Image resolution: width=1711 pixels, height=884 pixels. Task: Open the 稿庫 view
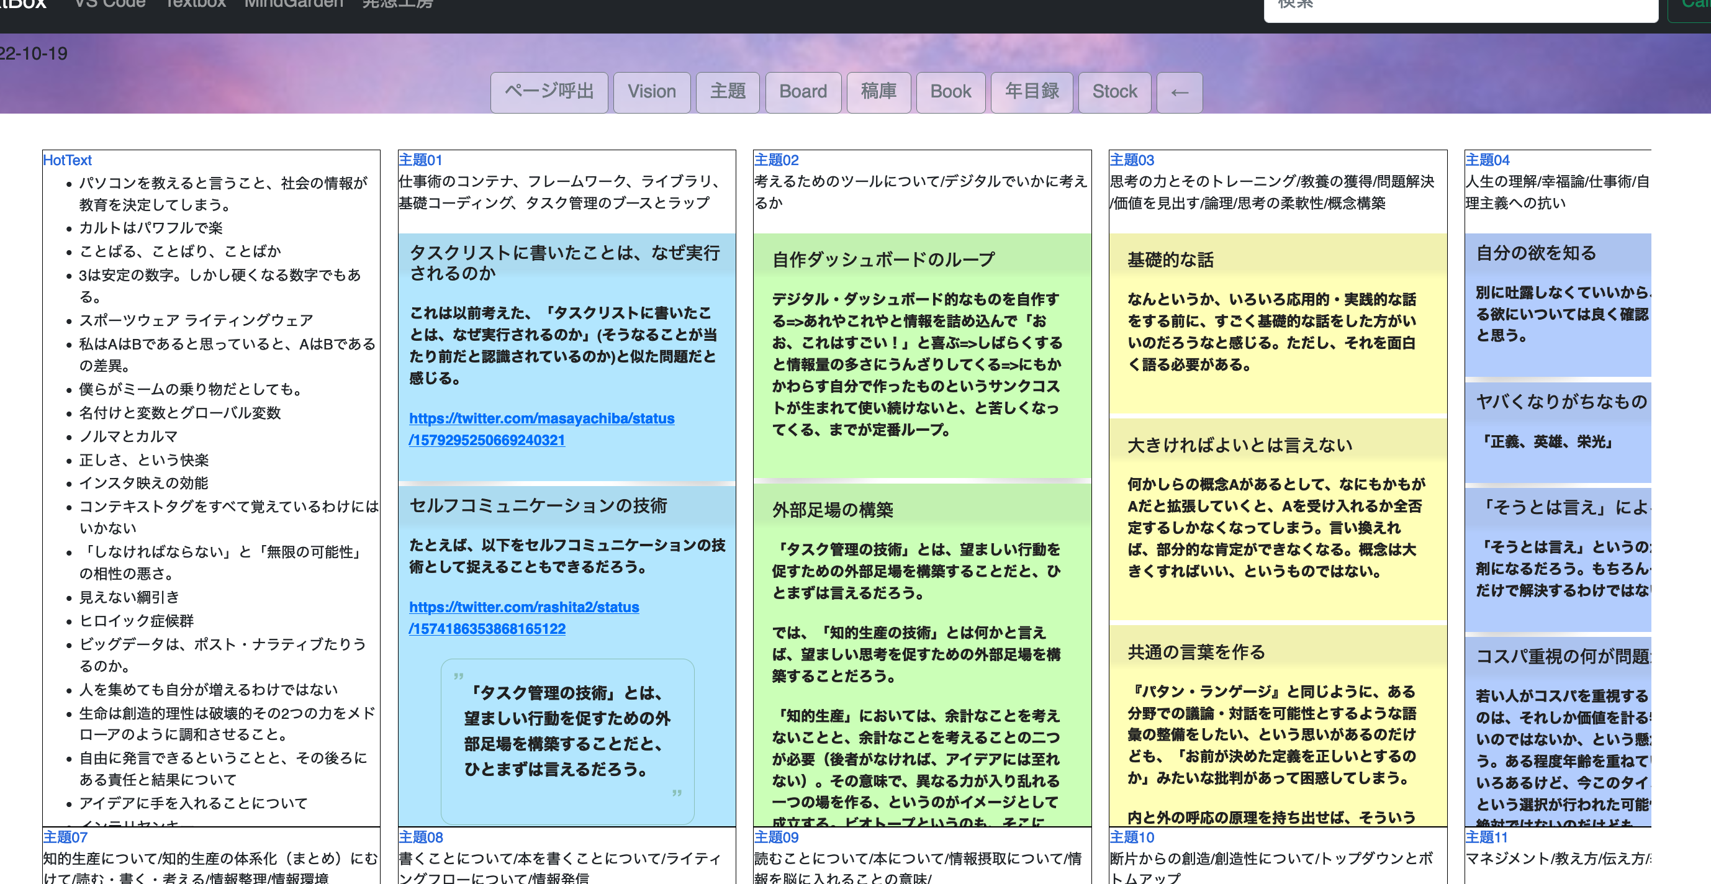[878, 92]
